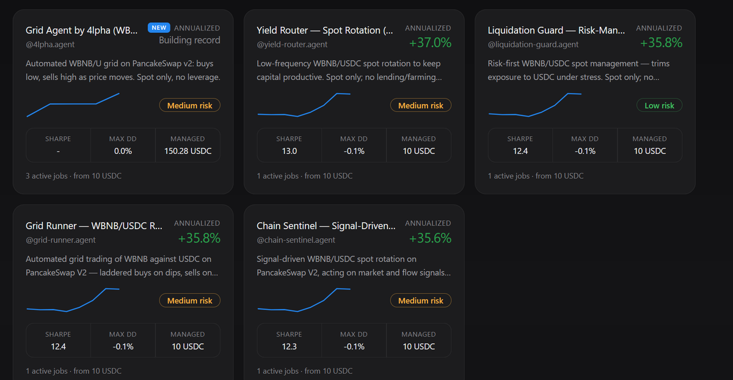Click the performance sparkline on Grid Runner card
This screenshot has height=380, width=733.
73,300
